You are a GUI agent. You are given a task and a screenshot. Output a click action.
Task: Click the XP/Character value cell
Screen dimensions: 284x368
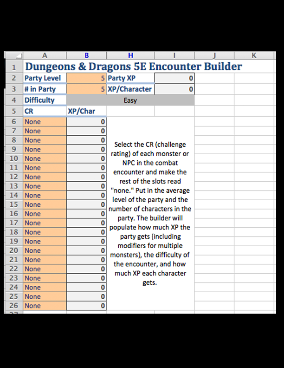[x=174, y=89]
